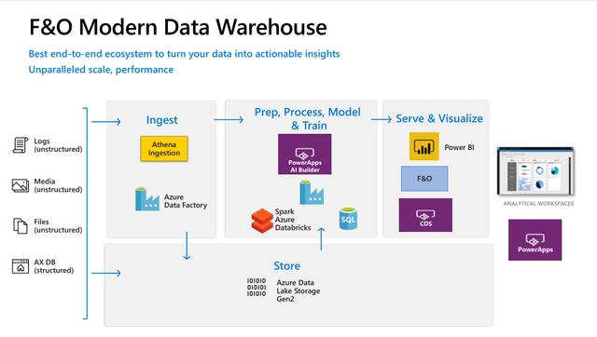Click the PowerApps AI Builder tile
597x337 pixels.
click(305, 155)
